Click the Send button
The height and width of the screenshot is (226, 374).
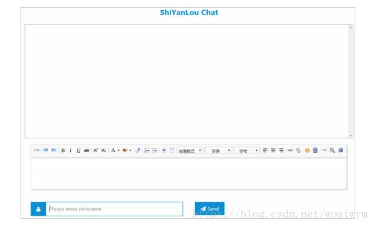tap(210, 209)
